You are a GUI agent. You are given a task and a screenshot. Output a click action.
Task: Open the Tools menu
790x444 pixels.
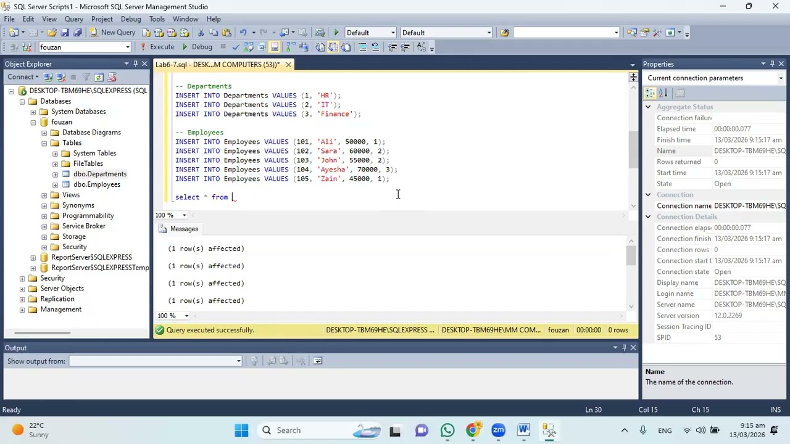click(157, 19)
